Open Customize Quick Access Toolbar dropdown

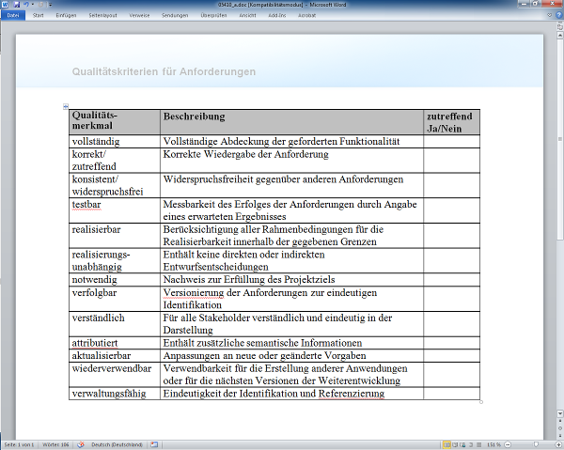tap(51, 5)
